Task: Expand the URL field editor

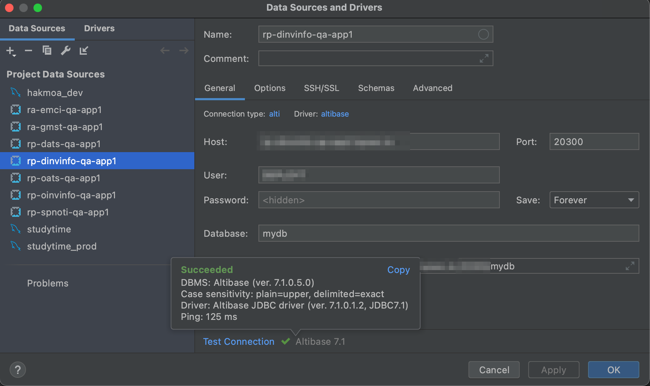Action: [x=630, y=266]
